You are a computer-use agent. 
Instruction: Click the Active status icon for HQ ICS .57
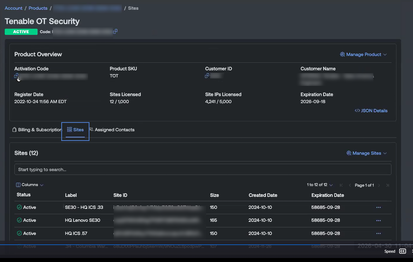click(19, 233)
